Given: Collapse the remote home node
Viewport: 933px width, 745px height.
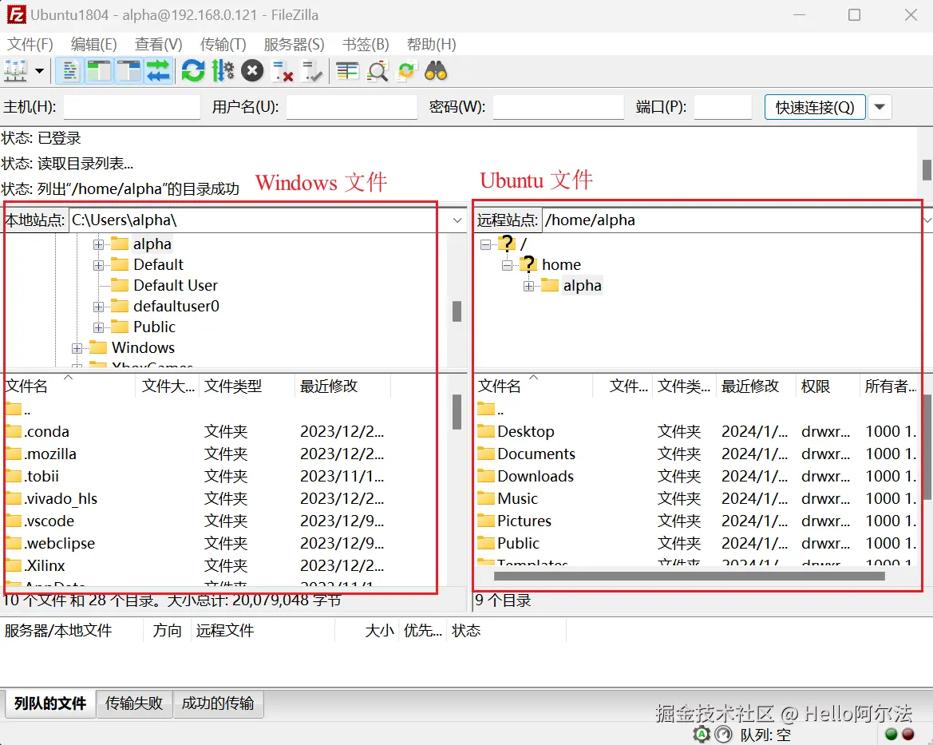Looking at the screenshot, I should (x=507, y=265).
